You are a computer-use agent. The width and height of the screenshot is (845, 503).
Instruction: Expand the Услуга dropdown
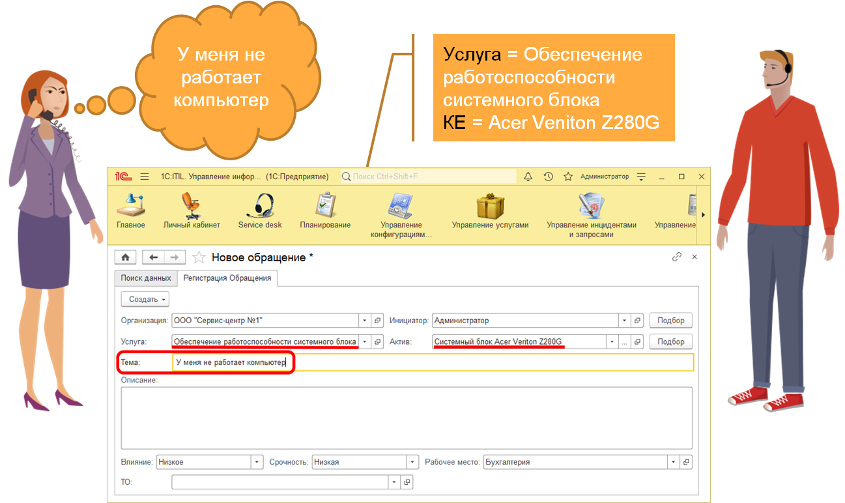(365, 341)
